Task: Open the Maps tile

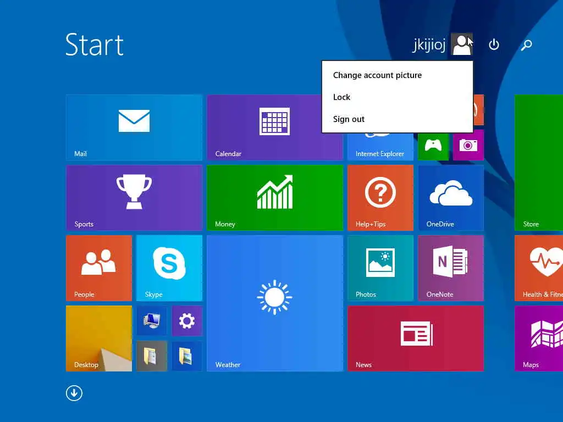Action: [539, 338]
